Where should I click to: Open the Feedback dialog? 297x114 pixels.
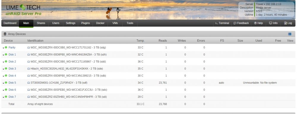[241, 23]
